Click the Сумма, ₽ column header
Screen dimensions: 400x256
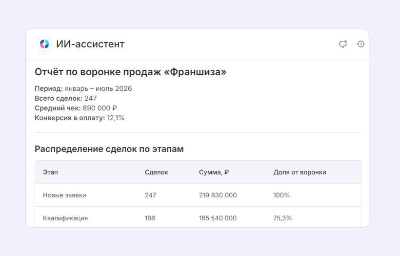click(x=214, y=172)
